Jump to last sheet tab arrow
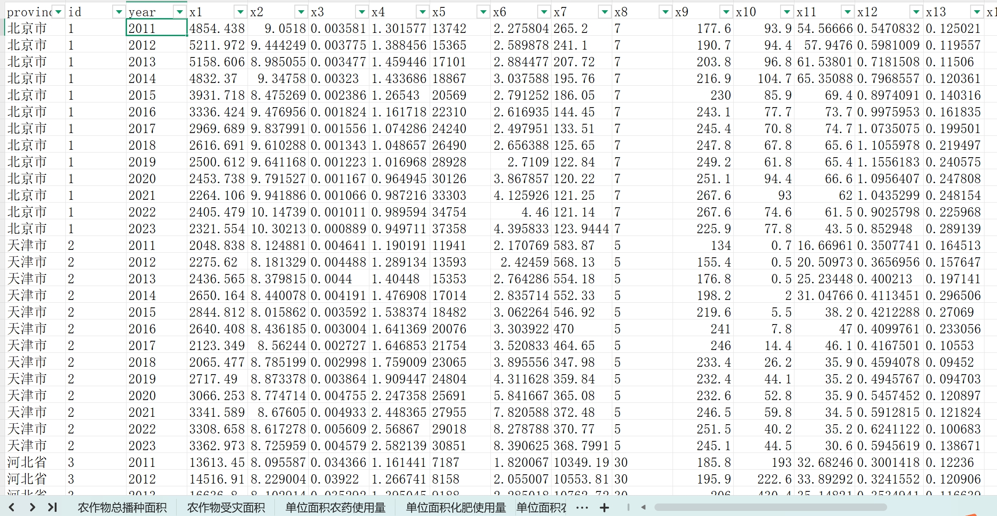 point(52,507)
